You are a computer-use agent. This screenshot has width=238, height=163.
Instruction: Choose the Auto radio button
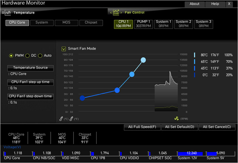40,56
